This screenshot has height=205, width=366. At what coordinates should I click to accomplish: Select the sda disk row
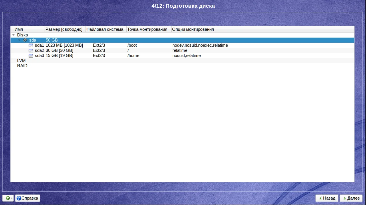pyautogui.click(x=182, y=40)
